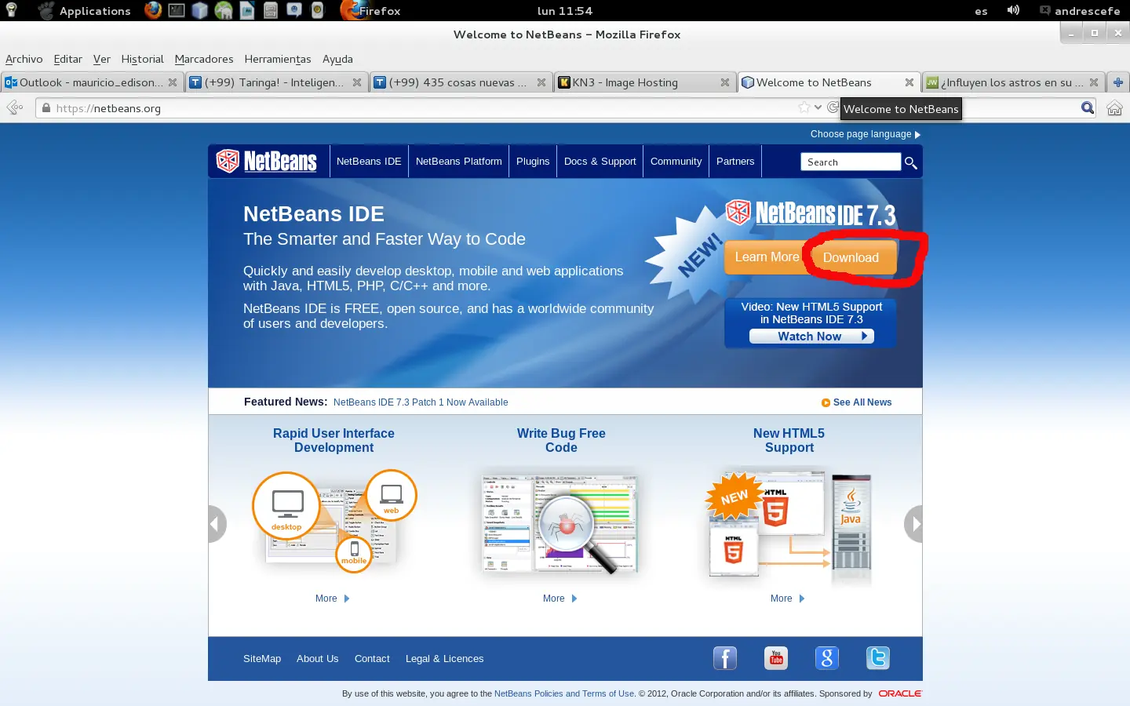The height and width of the screenshot is (706, 1130).
Task: Click the browser back arrow button
Action: pos(15,108)
